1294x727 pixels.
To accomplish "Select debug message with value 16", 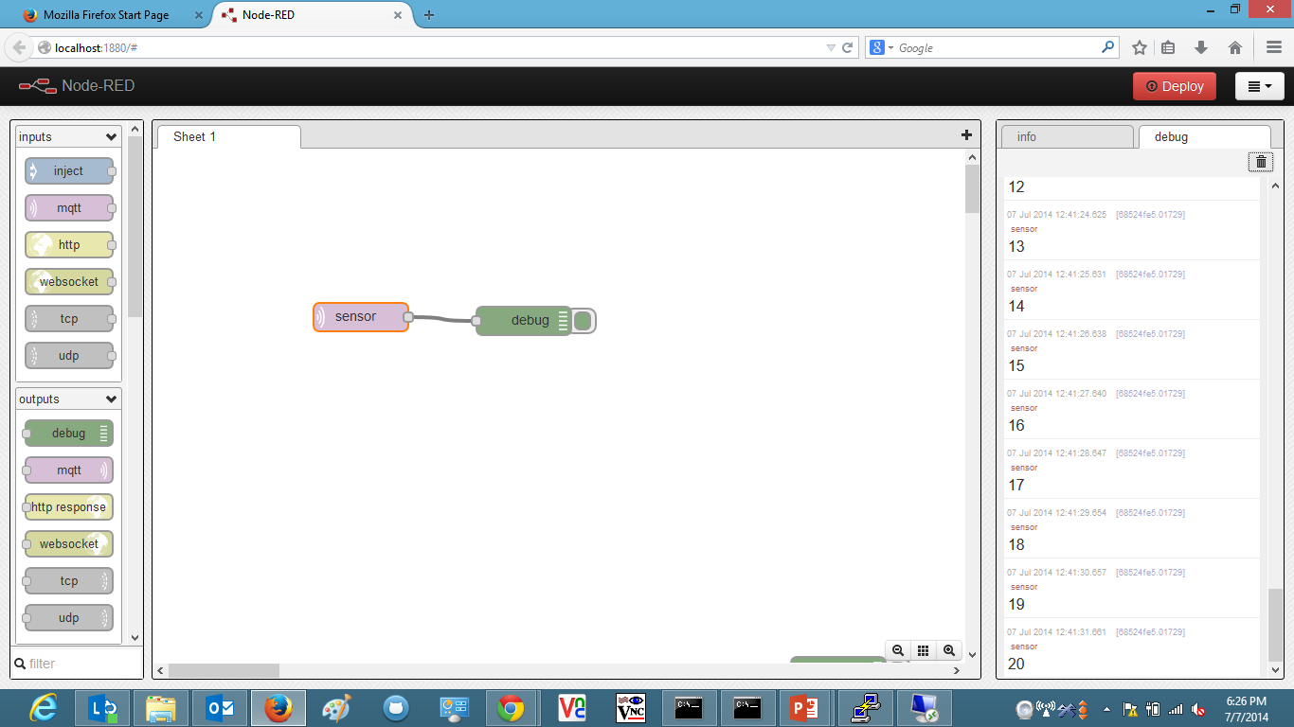I will [x=1132, y=410].
